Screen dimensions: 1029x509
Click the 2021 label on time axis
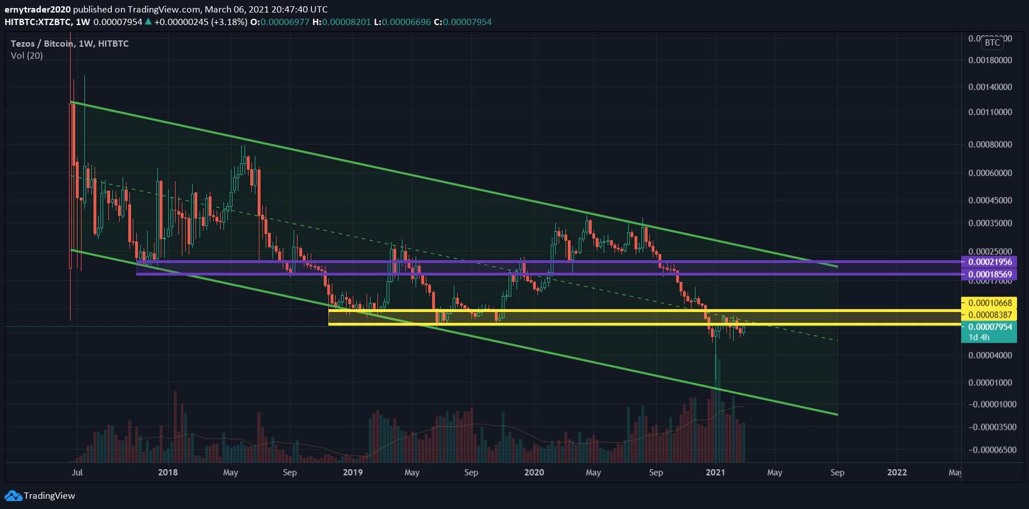click(x=715, y=473)
